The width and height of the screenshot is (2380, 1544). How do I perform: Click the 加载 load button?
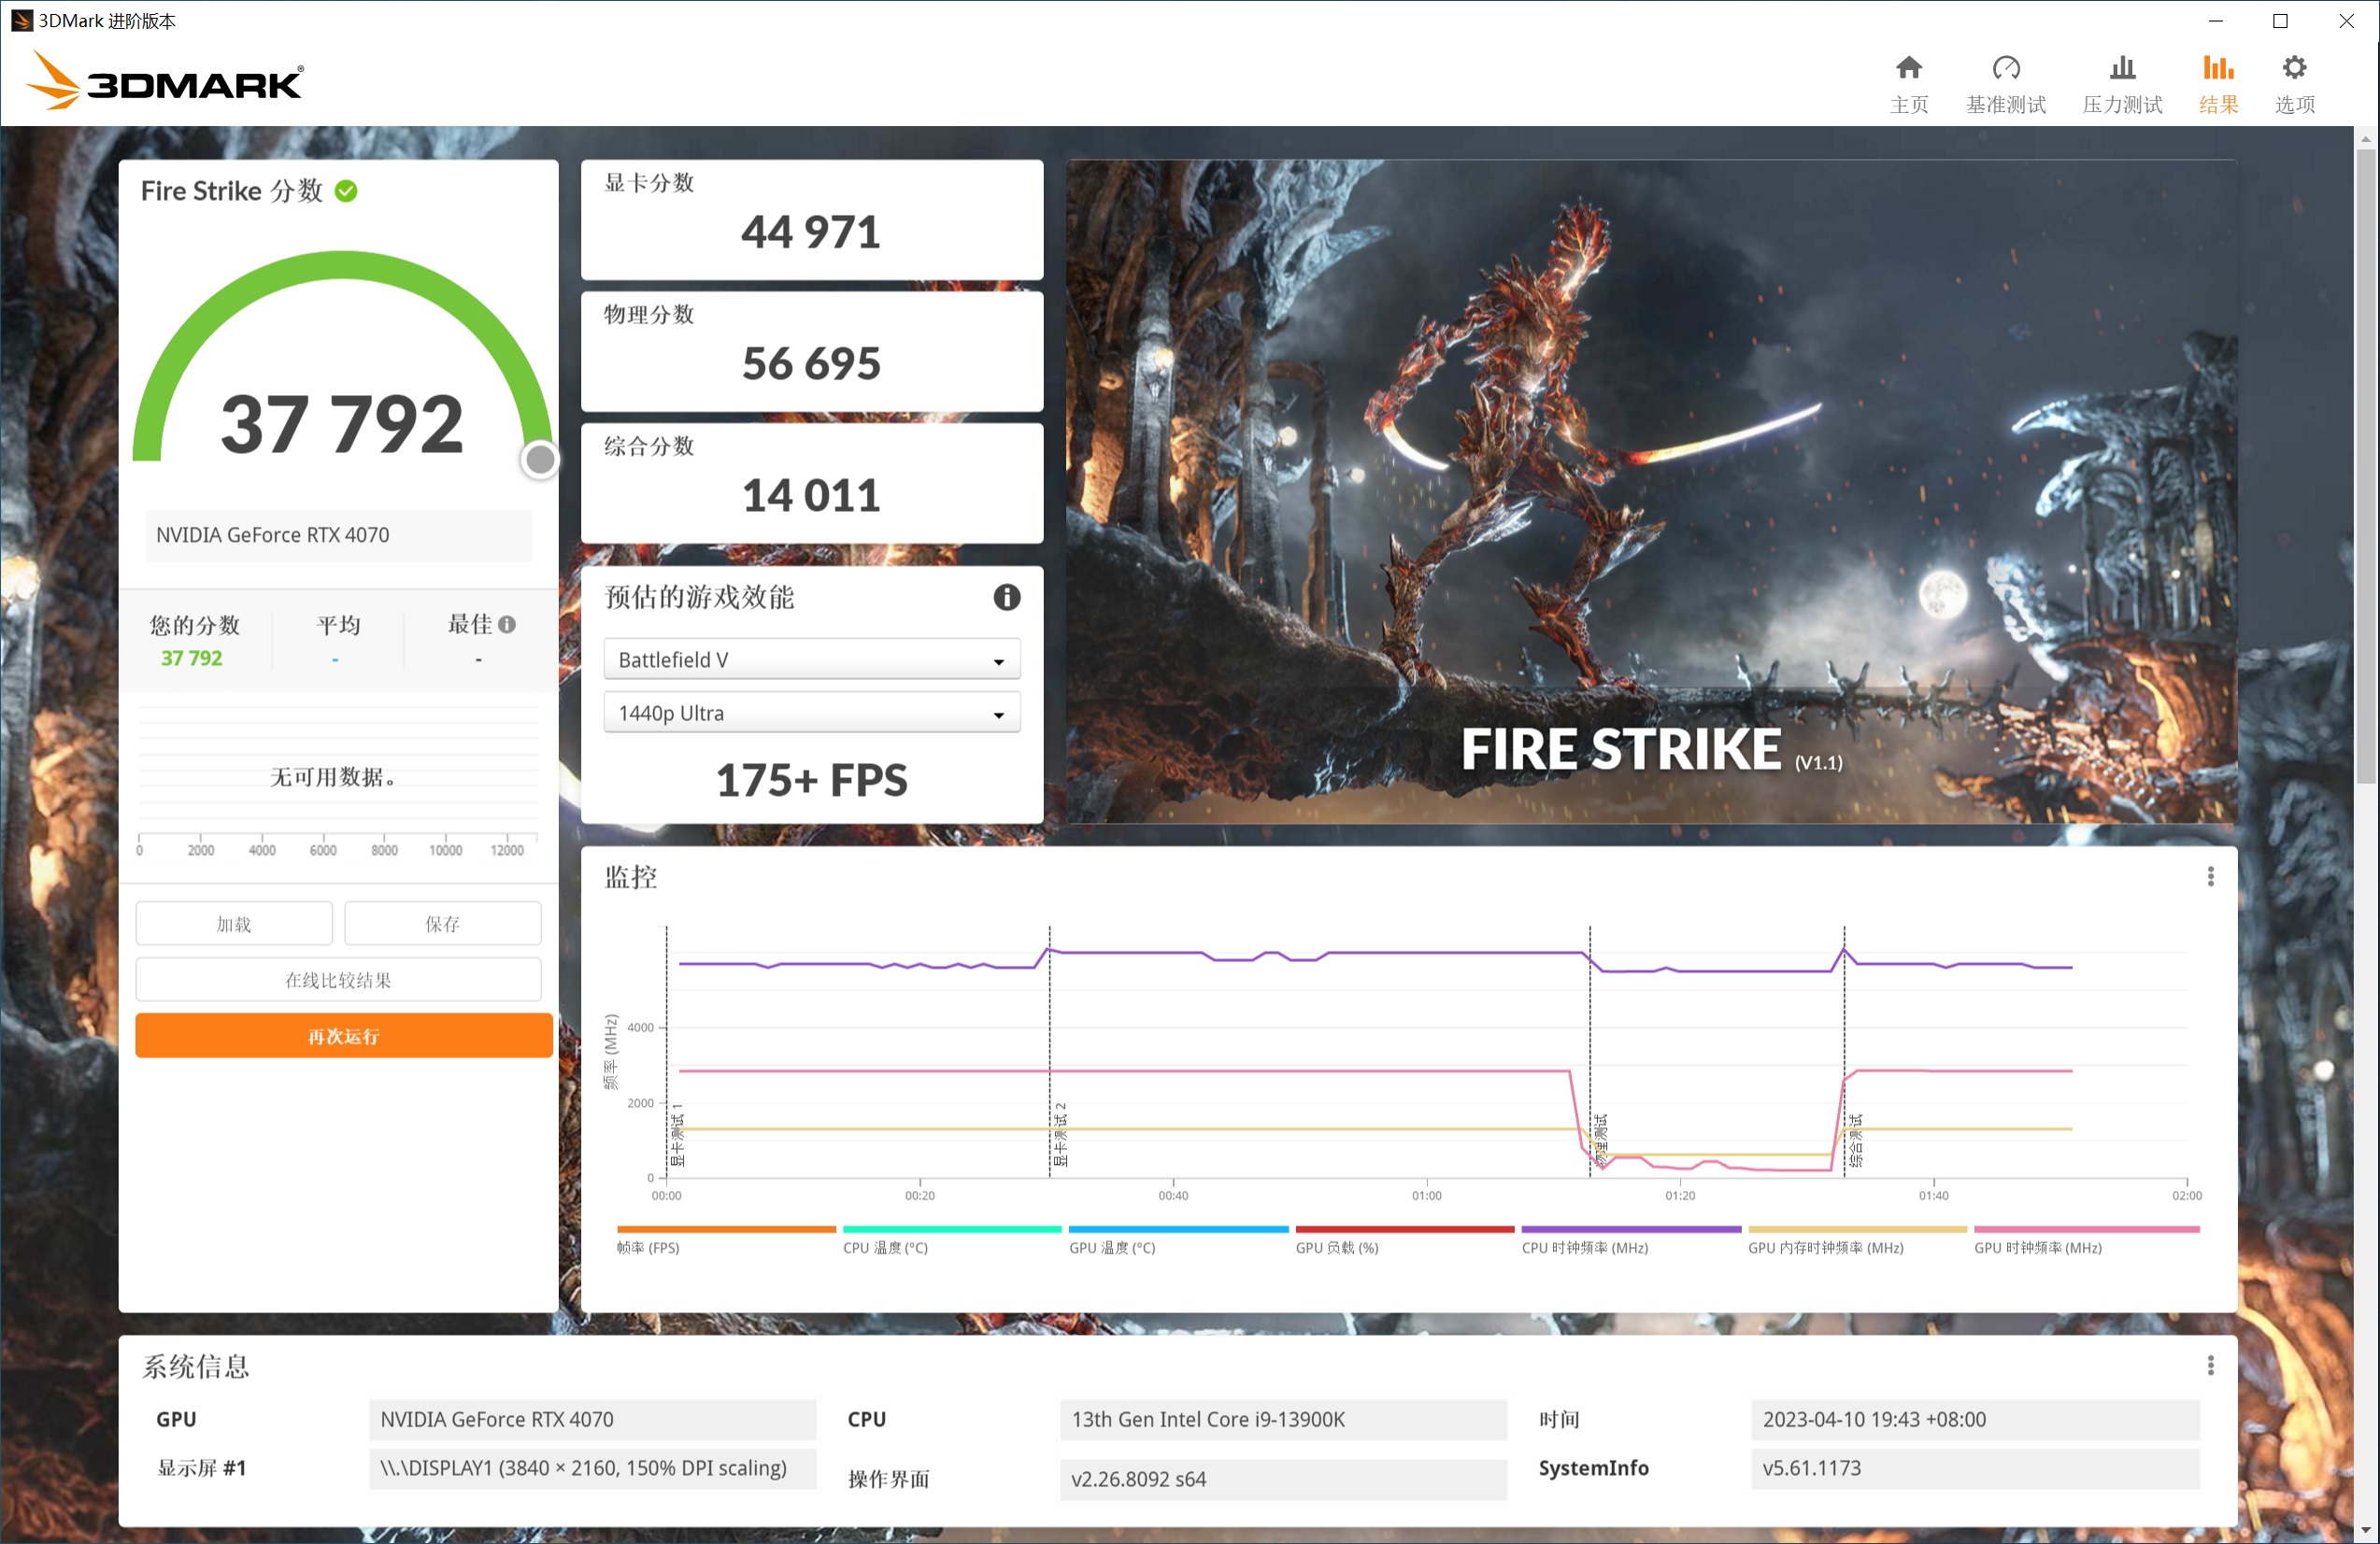(x=234, y=924)
